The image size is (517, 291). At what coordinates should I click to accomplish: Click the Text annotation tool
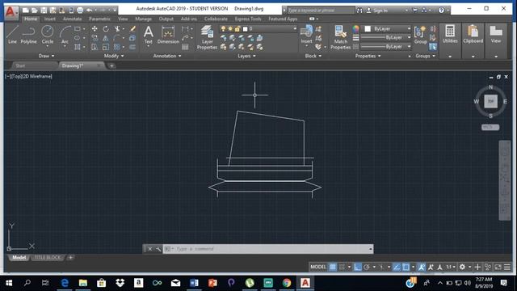(x=149, y=35)
